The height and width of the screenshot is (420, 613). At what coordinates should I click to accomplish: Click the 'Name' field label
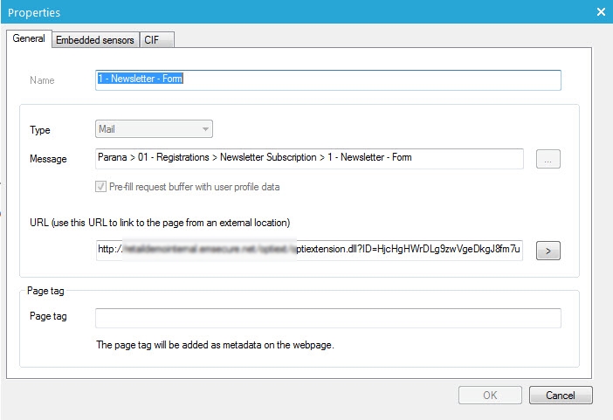click(42, 80)
